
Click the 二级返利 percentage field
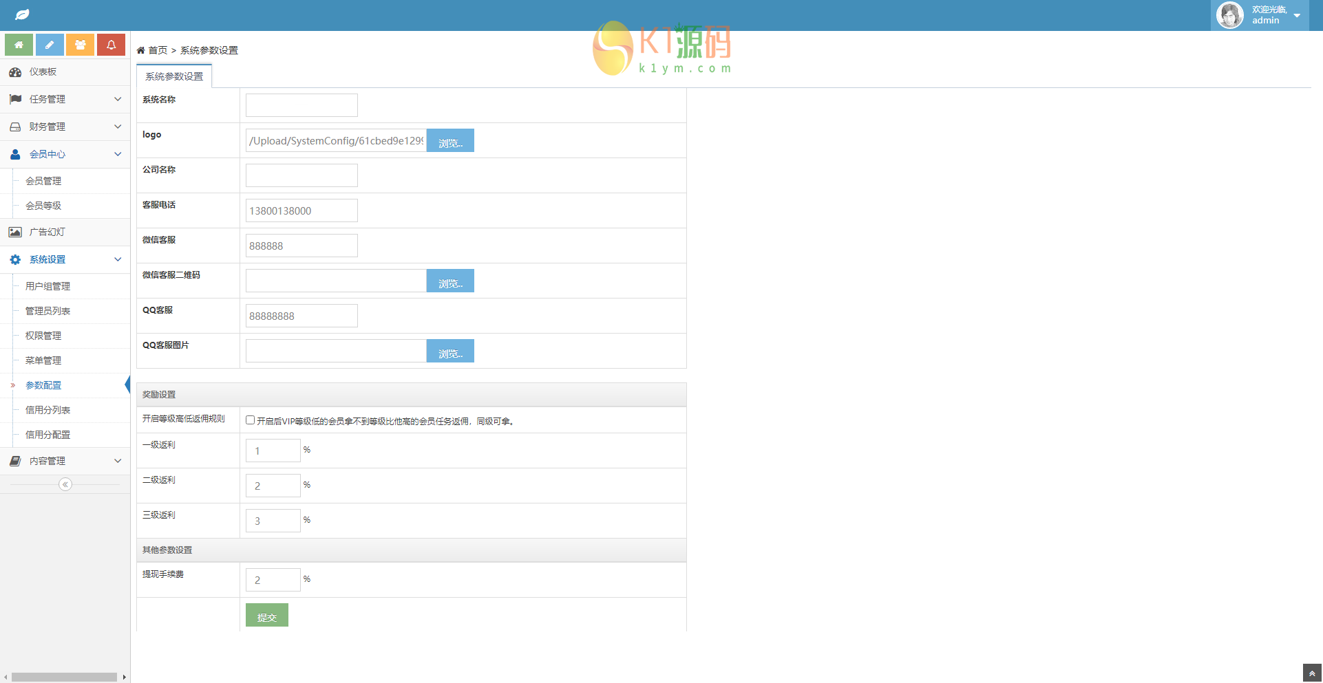(x=273, y=486)
